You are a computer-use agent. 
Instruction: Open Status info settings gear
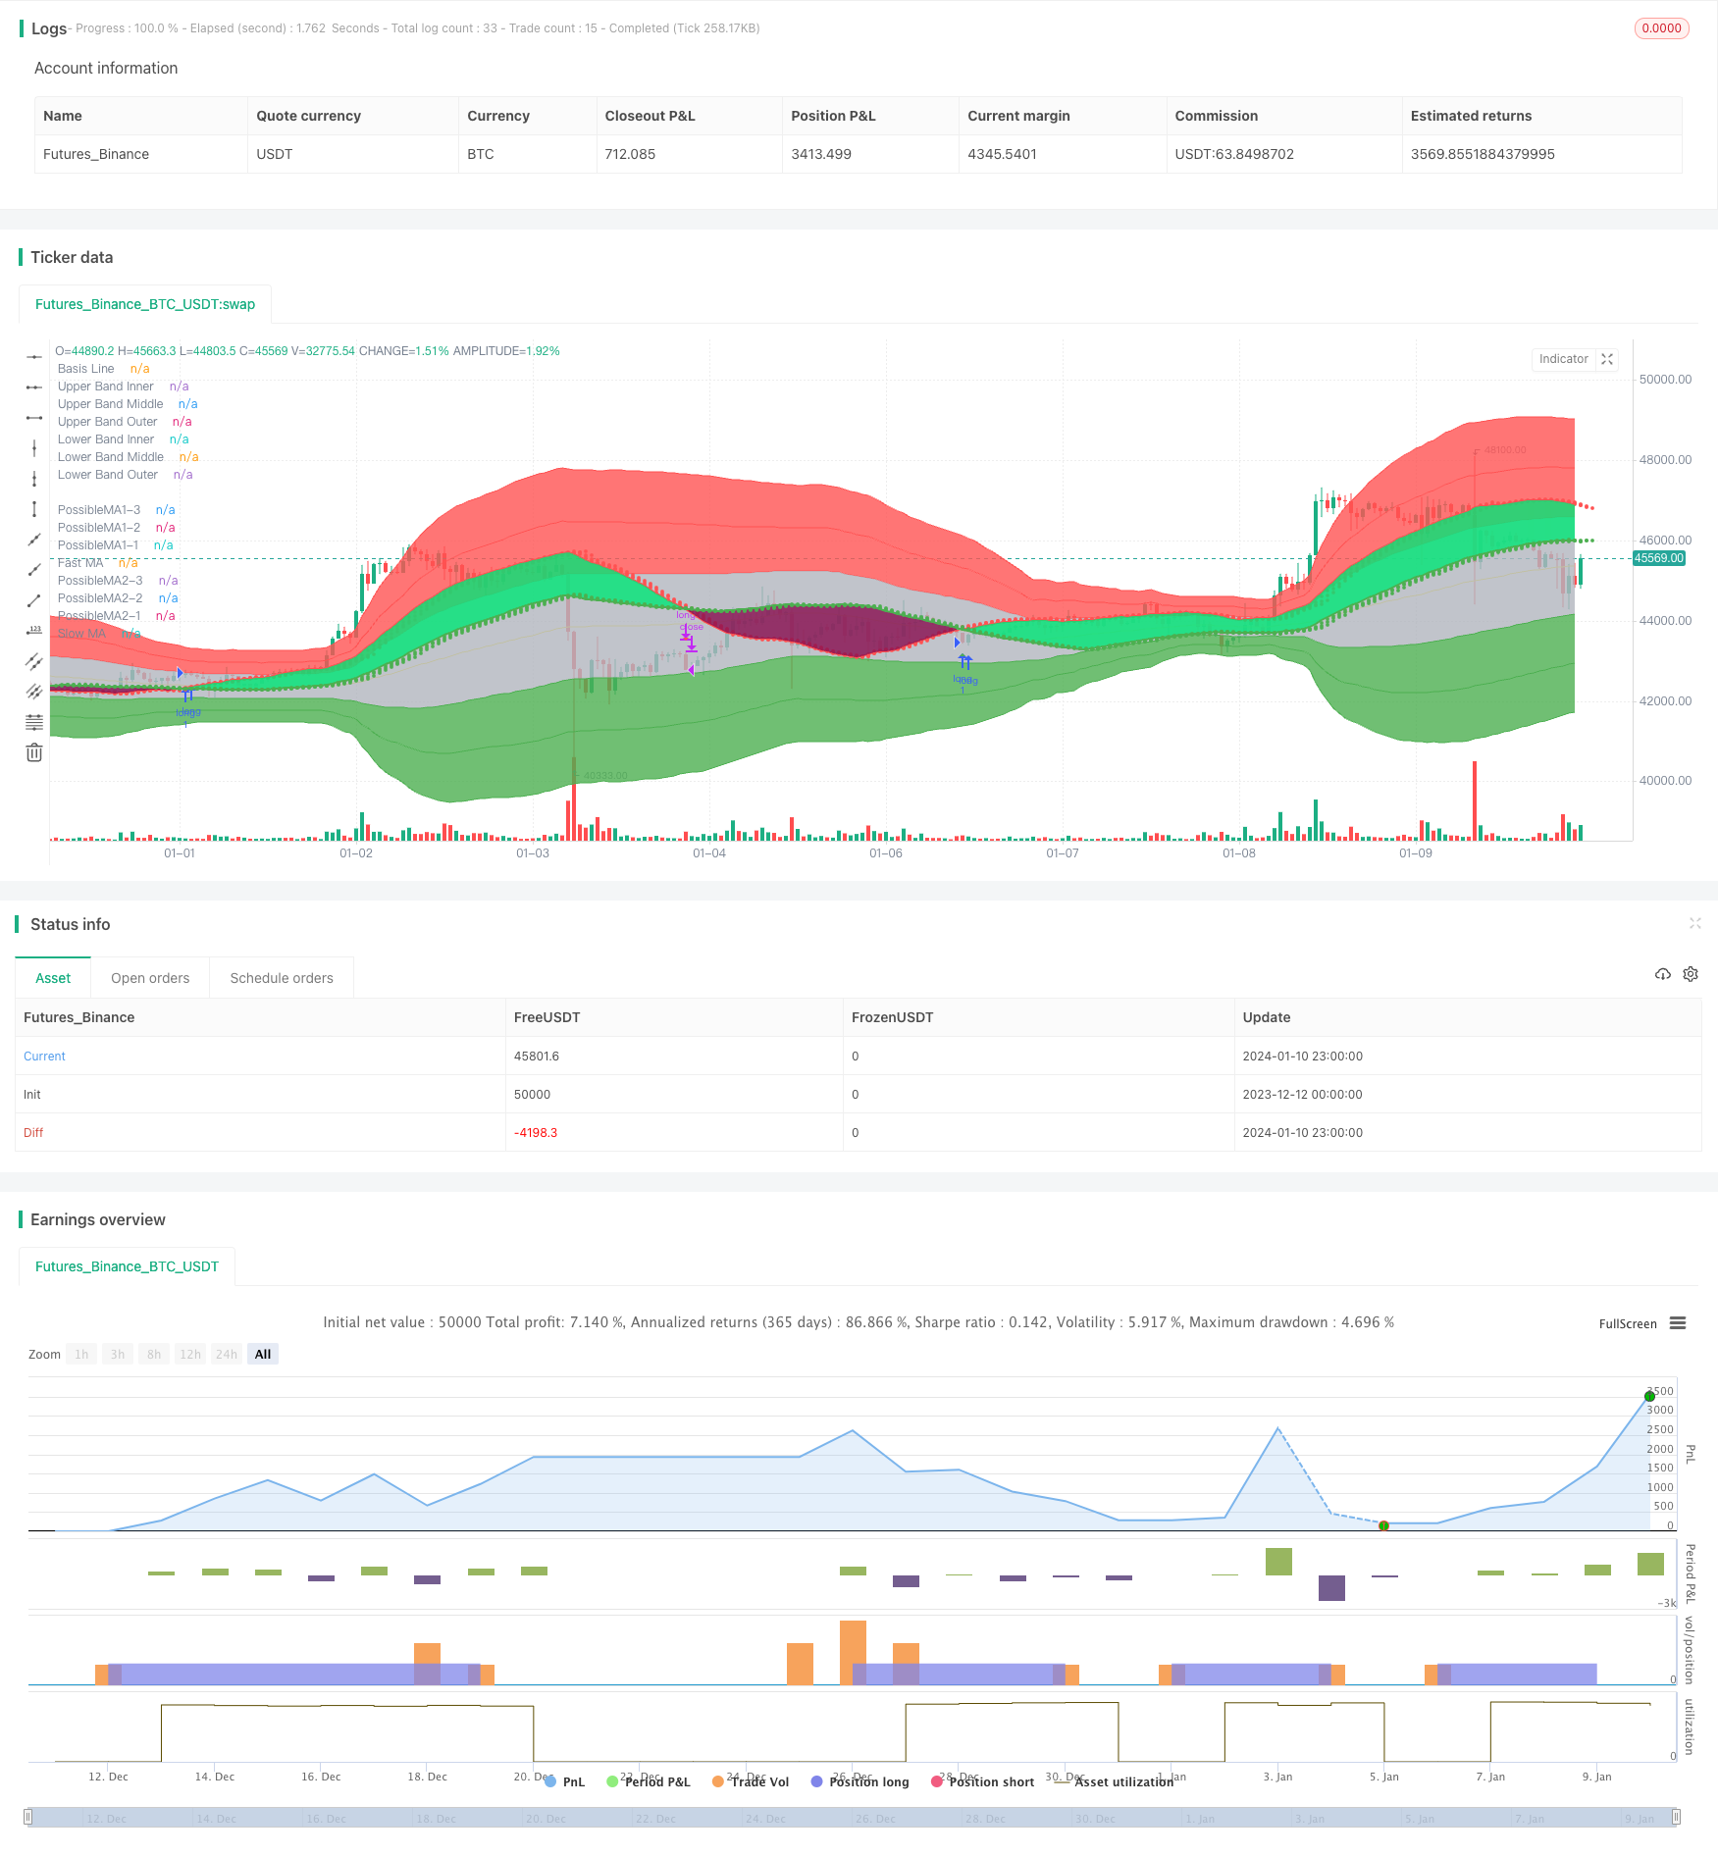pyautogui.click(x=1691, y=974)
